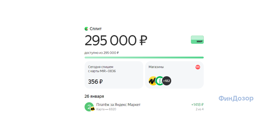Click the 295 000 ₽ balance amount

[116, 40]
